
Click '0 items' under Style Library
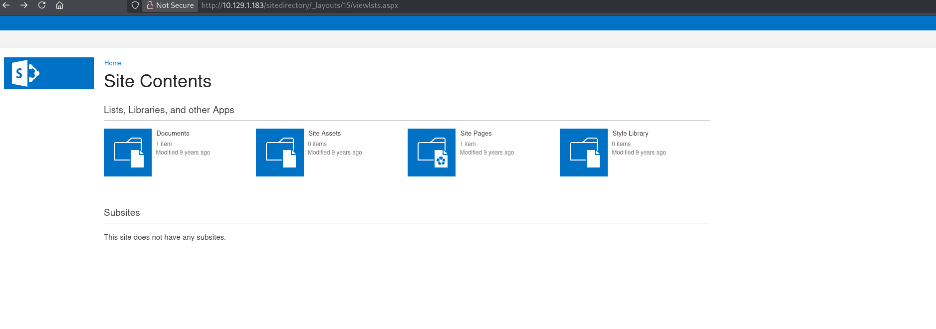[621, 144]
